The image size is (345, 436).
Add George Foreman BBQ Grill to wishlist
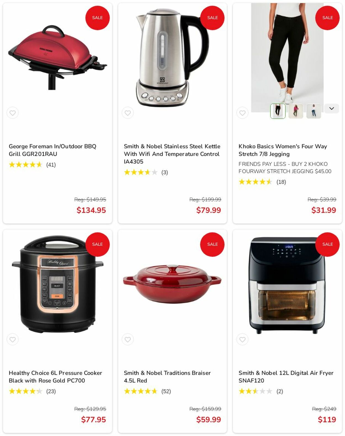pos(13,113)
